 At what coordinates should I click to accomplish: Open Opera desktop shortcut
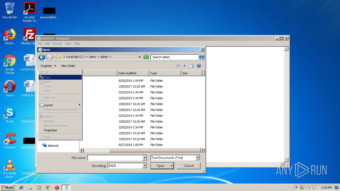pos(10,89)
